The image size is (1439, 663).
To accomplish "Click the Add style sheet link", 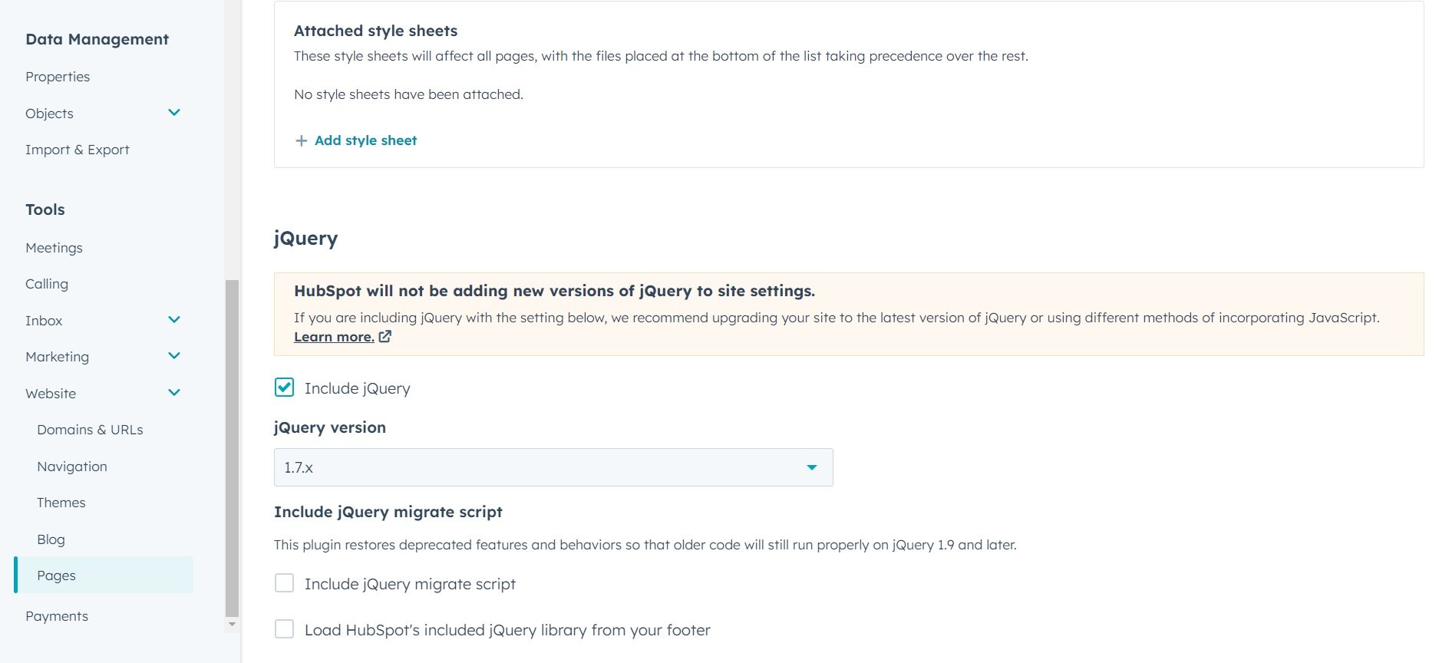I will click(x=365, y=140).
